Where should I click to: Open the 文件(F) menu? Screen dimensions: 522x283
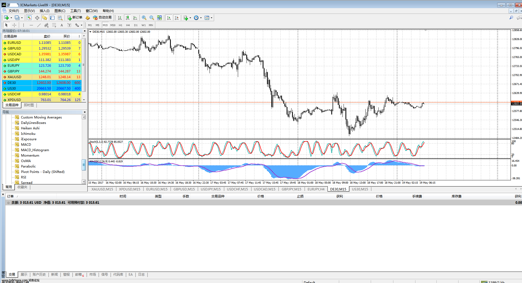tap(14, 11)
